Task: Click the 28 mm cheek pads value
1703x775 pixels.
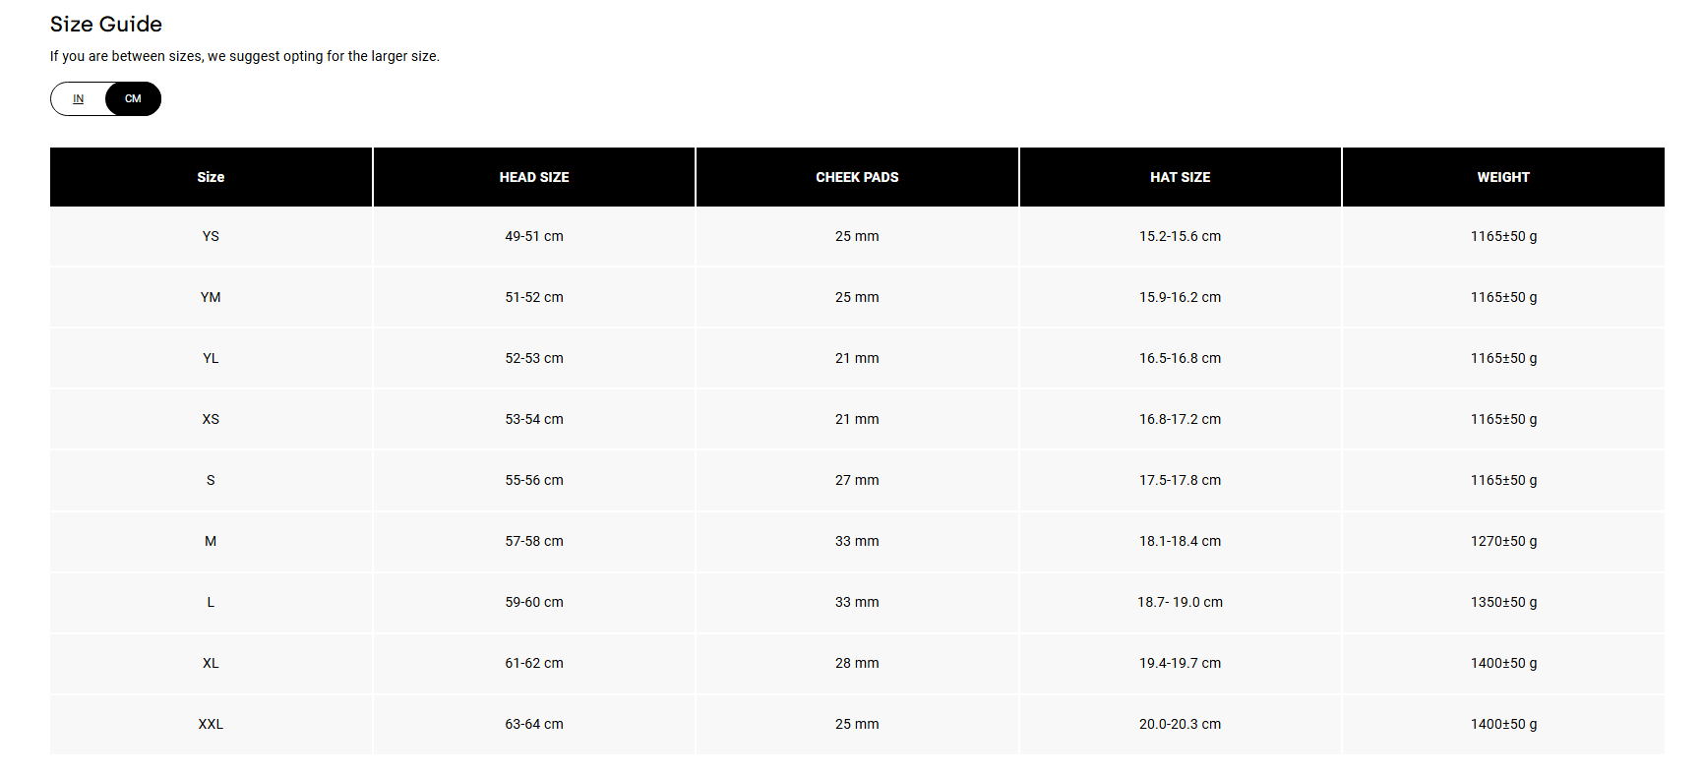Action: pyautogui.click(x=856, y=664)
